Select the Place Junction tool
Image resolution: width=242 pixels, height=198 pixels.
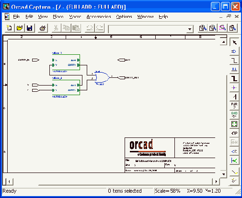[x=234, y=88]
